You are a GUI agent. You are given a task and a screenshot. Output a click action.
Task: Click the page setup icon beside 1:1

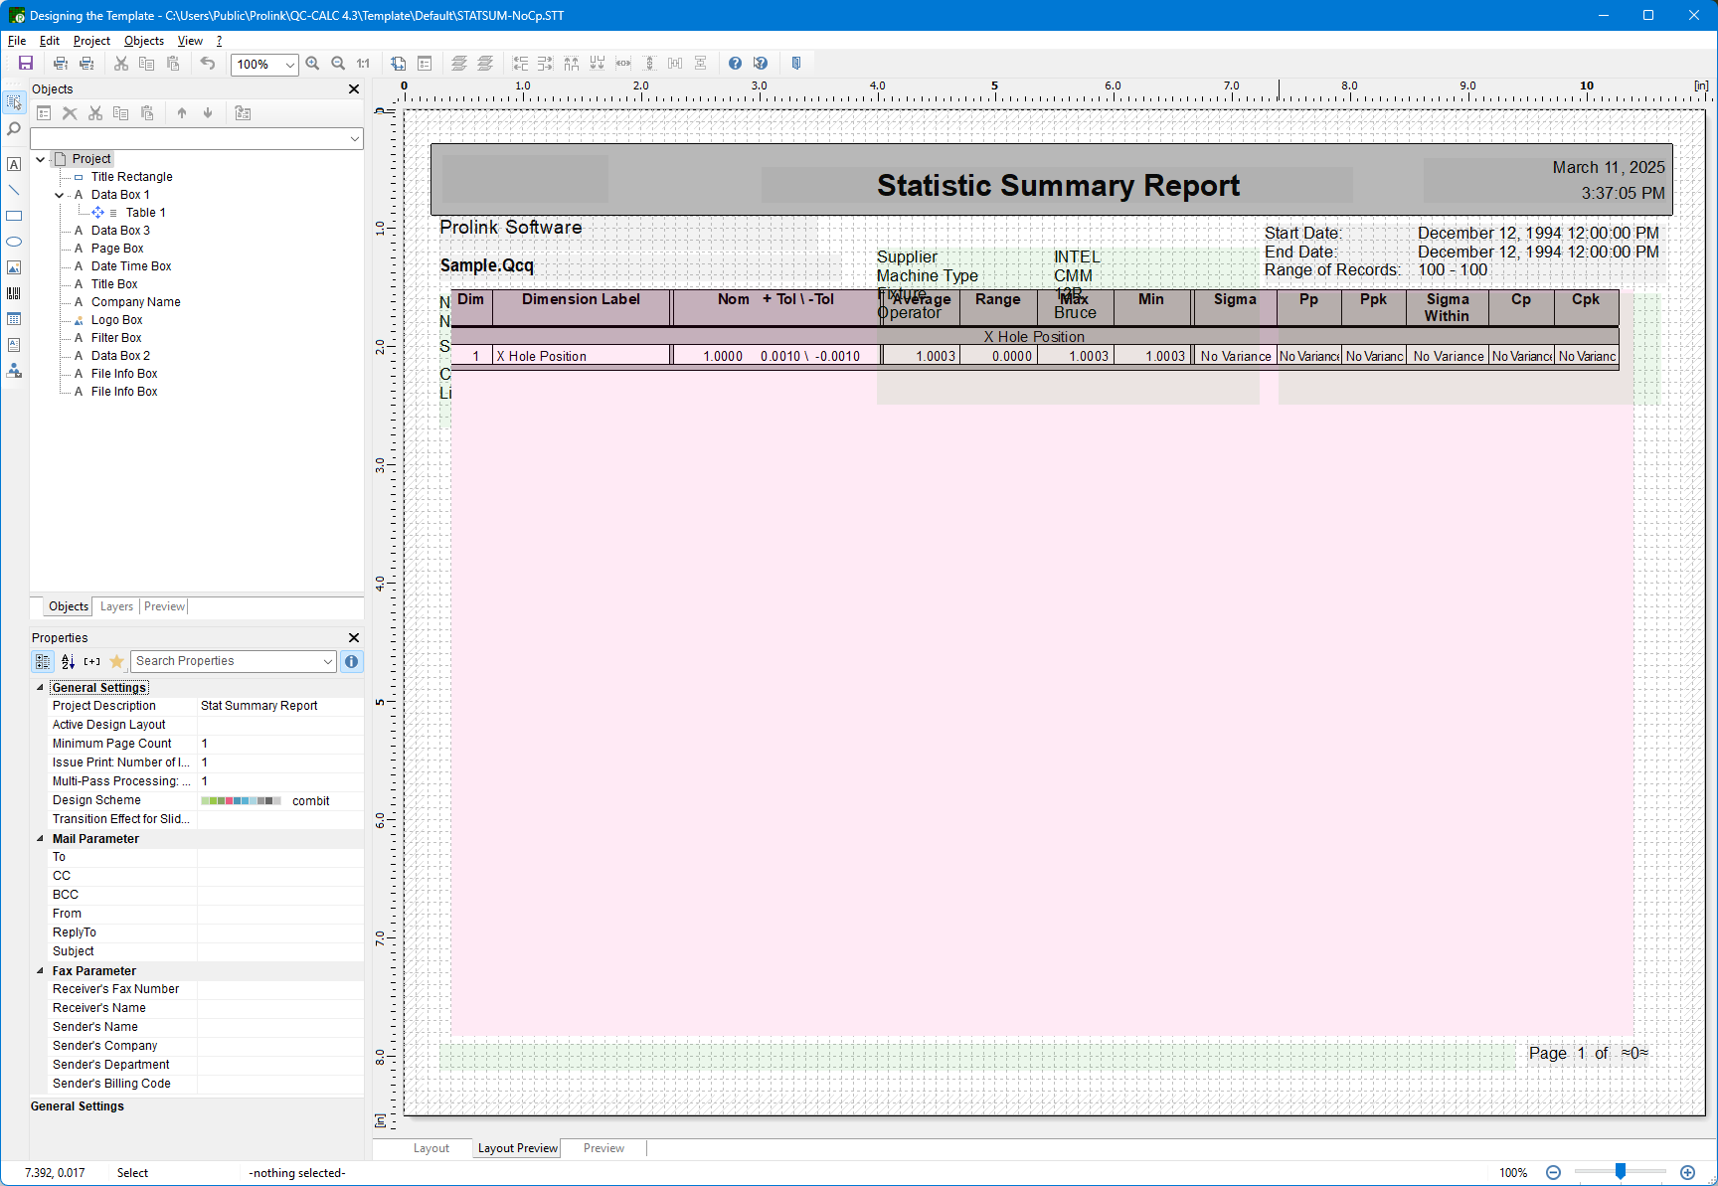398,64
